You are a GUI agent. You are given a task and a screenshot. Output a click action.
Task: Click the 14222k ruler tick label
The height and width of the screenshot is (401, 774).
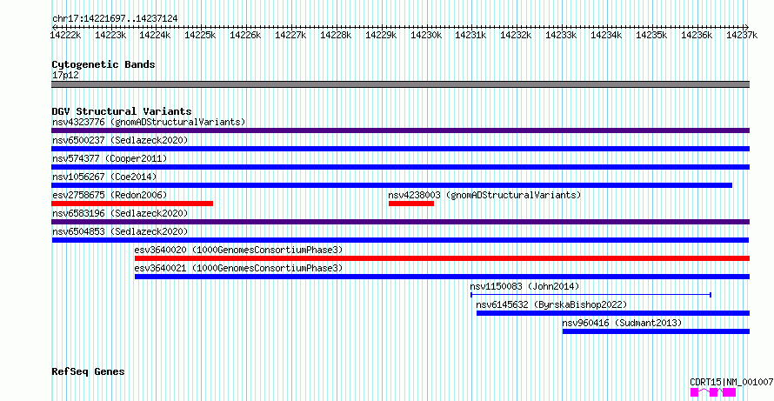click(65, 35)
